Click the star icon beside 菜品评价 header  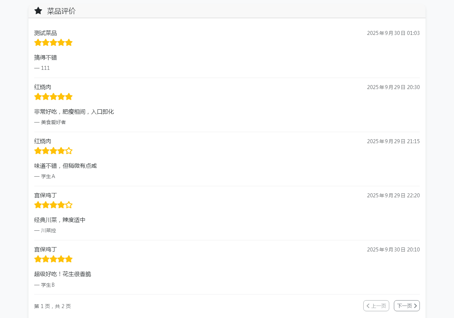[x=38, y=11]
